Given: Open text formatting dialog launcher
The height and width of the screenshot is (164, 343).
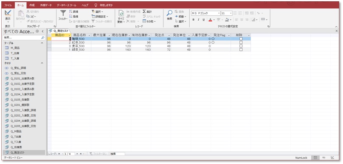Looking at the screenshot, I should tap(268, 26).
